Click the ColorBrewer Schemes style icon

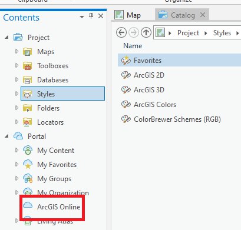[126, 119]
